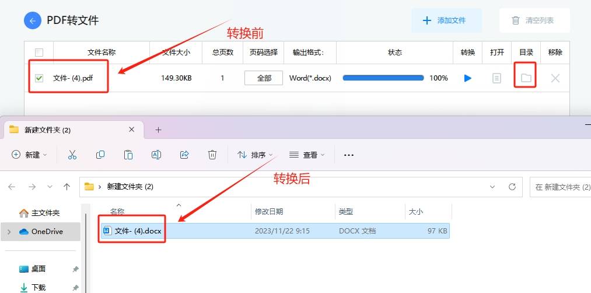The height and width of the screenshot is (293, 591).
Task: Open the 排序 (Sort) dropdown
Action: click(255, 155)
